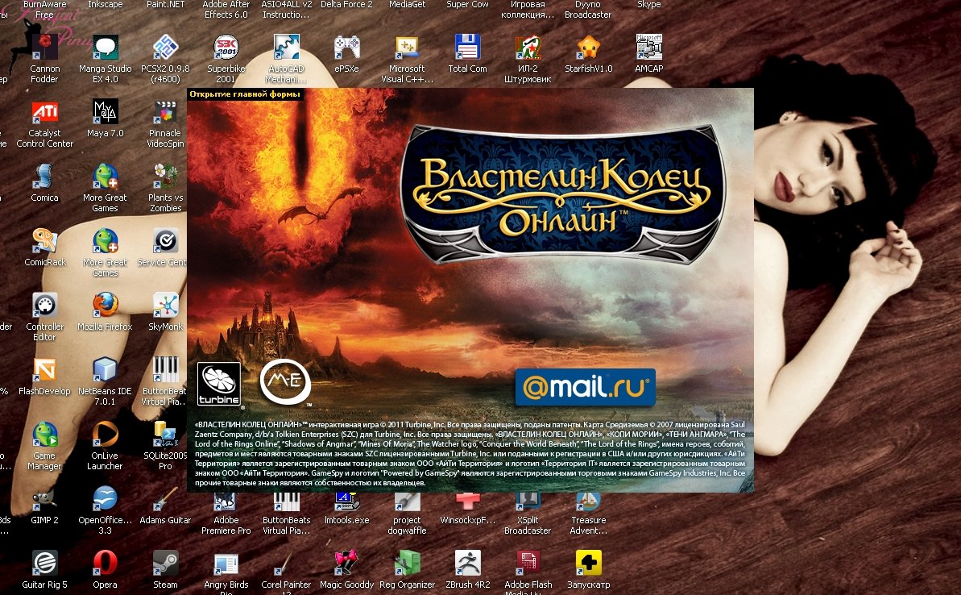The image size is (961, 595).
Task: Click the Plants vs Zombies icon
Action: click(x=165, y=176)
